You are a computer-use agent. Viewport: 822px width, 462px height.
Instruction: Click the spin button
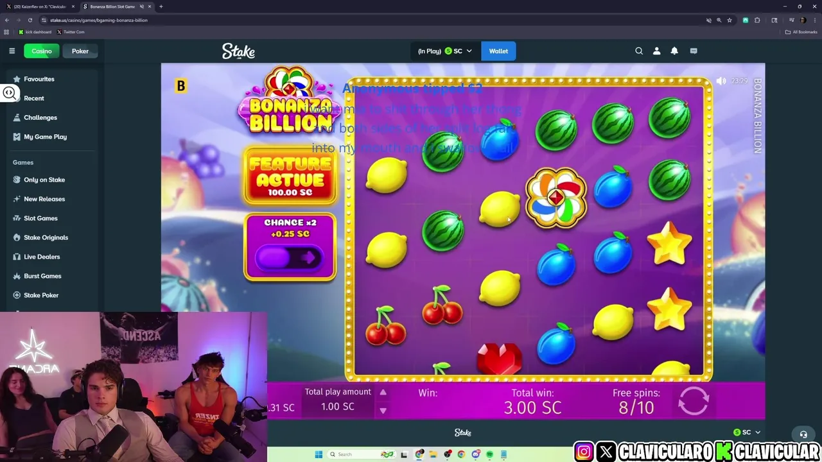pyautogui.click(x=693, y=401)
